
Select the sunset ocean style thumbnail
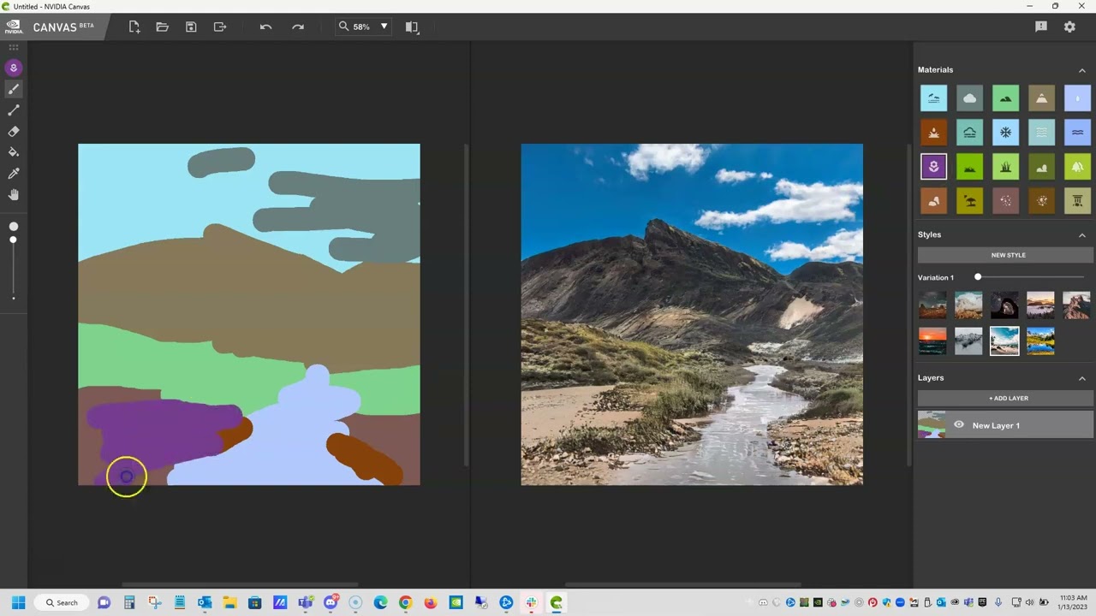coord(932,341)
